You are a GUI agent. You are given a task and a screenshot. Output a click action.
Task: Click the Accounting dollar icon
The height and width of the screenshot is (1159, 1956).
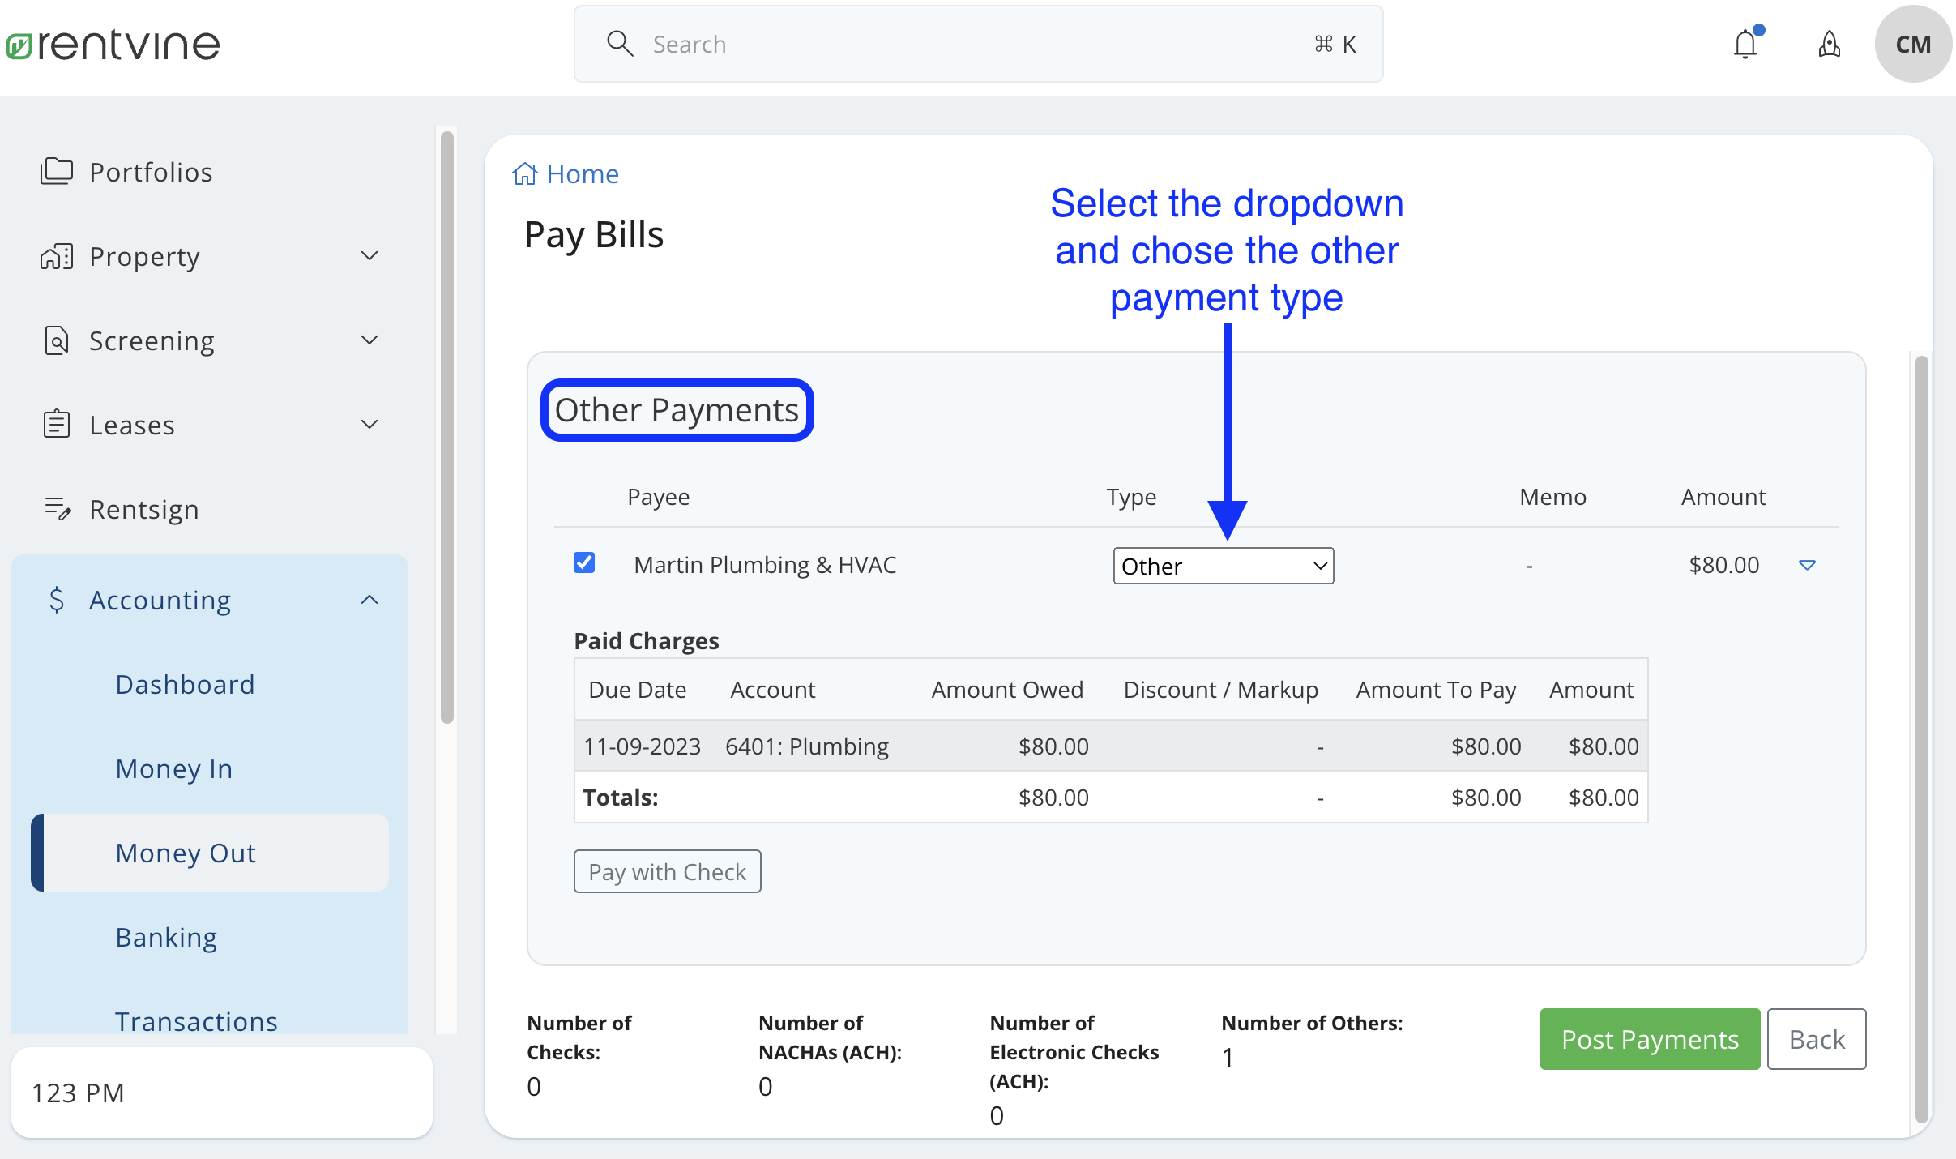(x=56, y=600)
